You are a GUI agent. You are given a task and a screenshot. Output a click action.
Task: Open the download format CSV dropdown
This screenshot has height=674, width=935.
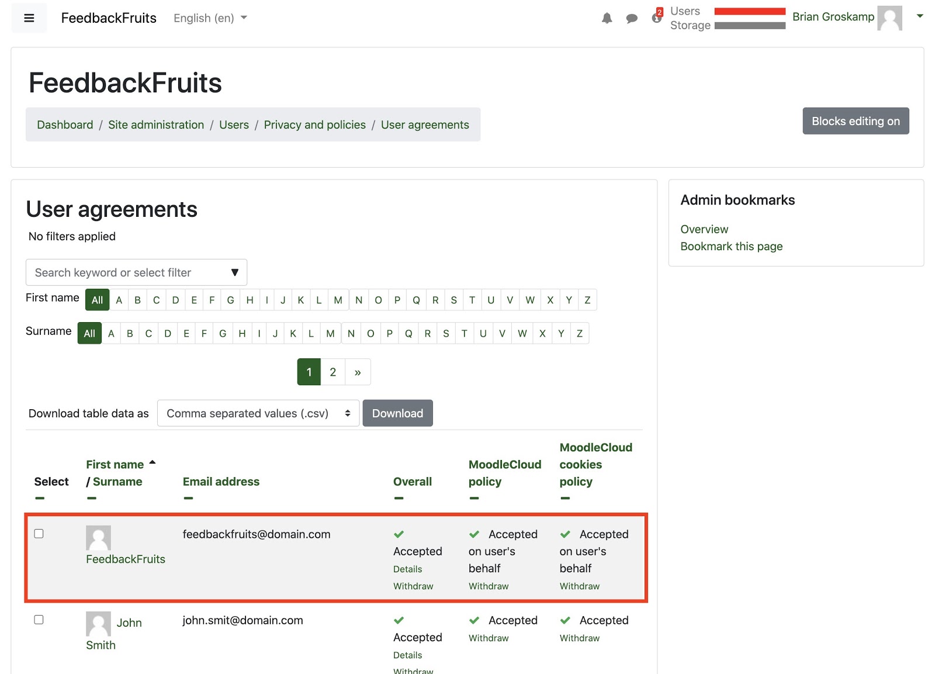coord(258,413)
